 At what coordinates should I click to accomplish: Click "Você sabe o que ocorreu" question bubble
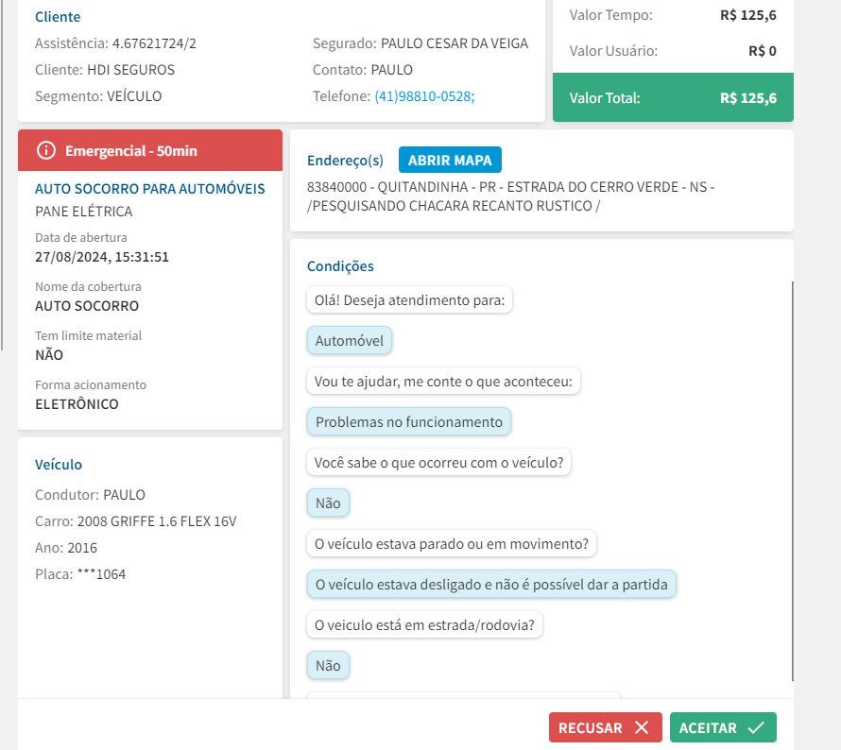[438, 463]
